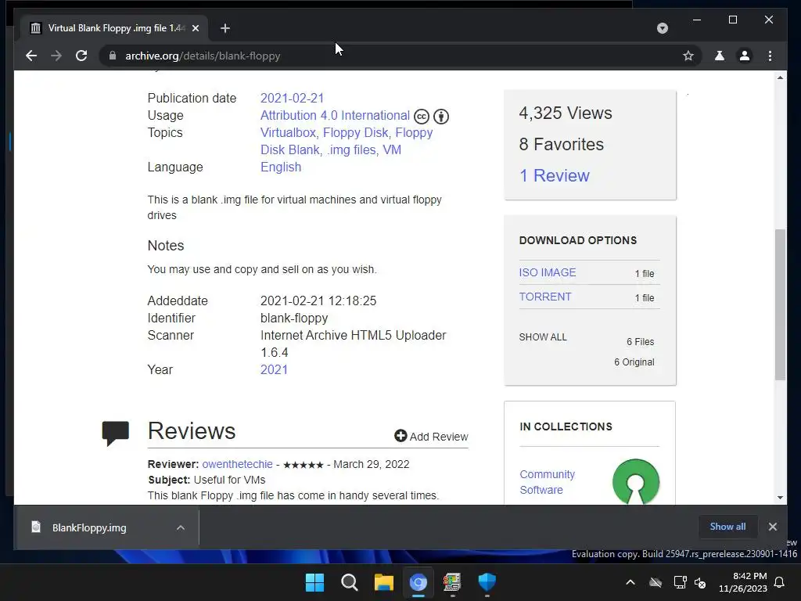The height and width of the screenshot is (601, 801).
Task: Click the green Community Software logo thumbnail
Action: pyautogui.click(x=635, y=481)
